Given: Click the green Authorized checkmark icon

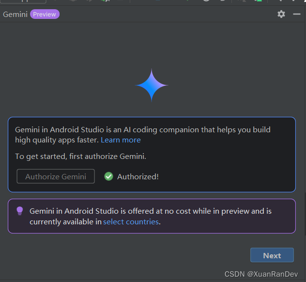Looking at the screenshot, I should 109,176.
